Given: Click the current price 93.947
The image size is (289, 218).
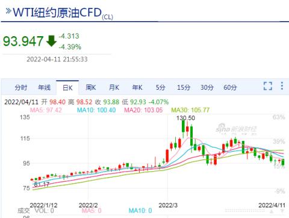Looking at the screenshot, I should [23, 41].
